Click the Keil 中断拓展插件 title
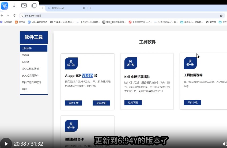 point(137,77)
